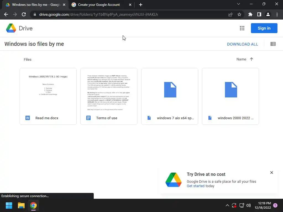
Task: Click the windows 7 aio x64 file name
Action: pos(175,118)
